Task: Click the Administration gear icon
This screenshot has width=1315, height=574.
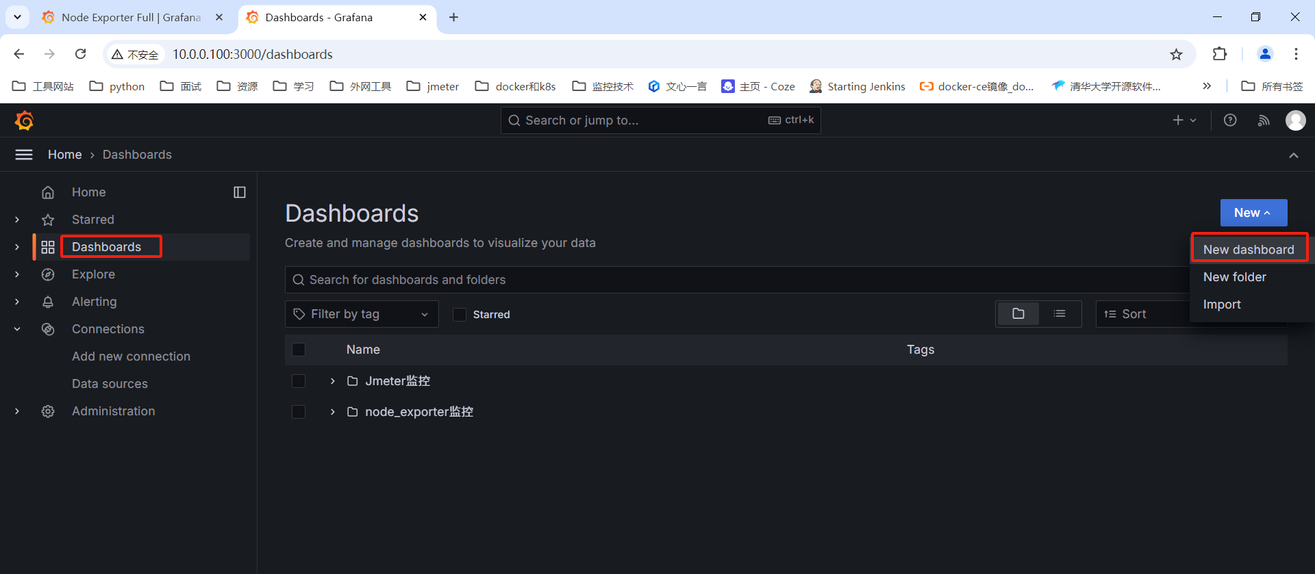Action: (x=48, y=411)
